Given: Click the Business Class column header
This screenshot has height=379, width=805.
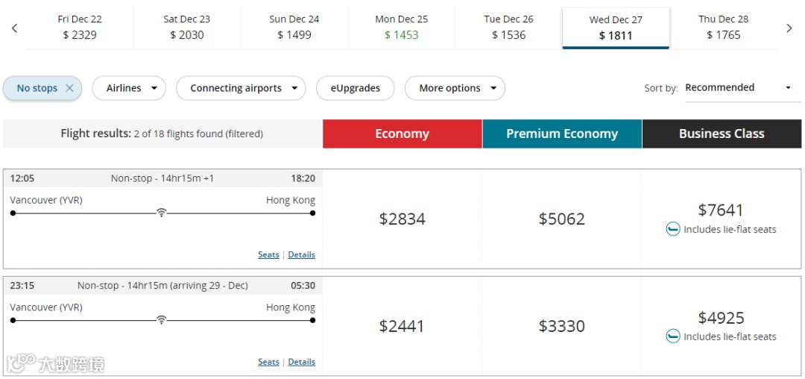Looking at the screenshot, I should coord(722,134).
